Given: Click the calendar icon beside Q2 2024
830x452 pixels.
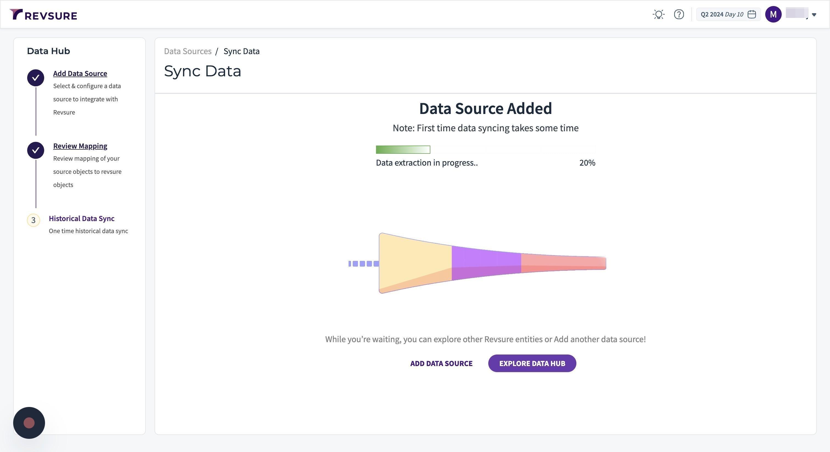Looking at the screenshot, I should tap(752, 15).
